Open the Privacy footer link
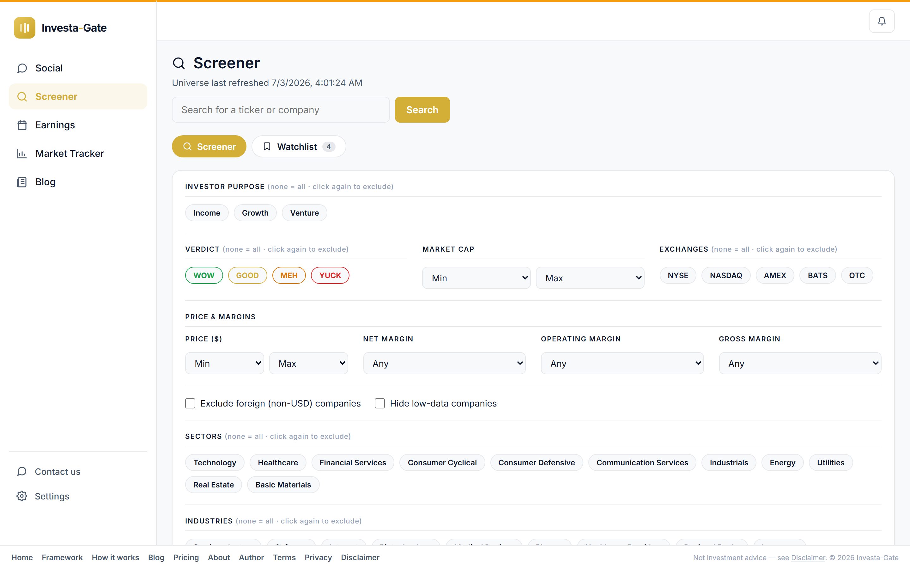 pos(318,557)
